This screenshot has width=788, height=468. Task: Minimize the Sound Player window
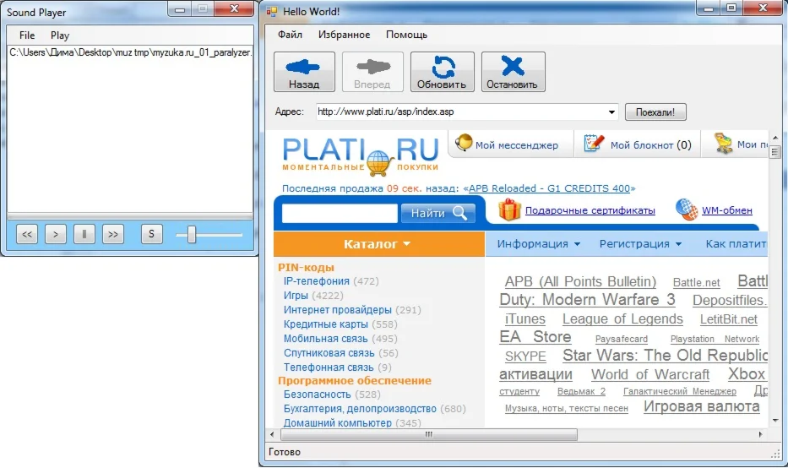click(x=180, y=9)
